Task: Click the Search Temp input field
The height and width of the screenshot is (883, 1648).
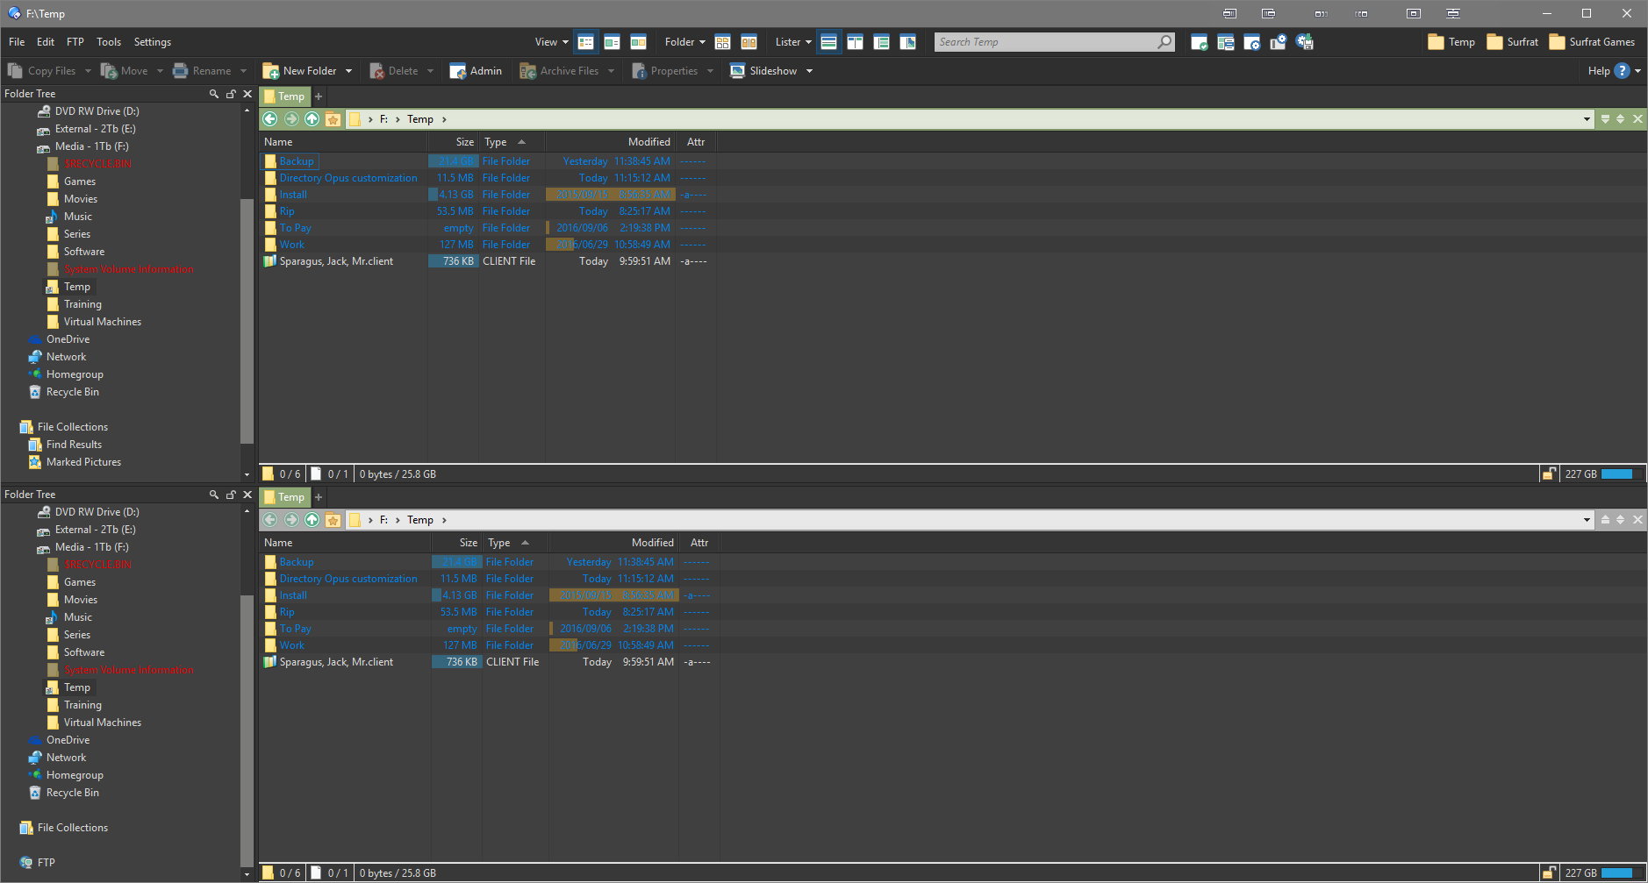Action: coord(1044,42)
